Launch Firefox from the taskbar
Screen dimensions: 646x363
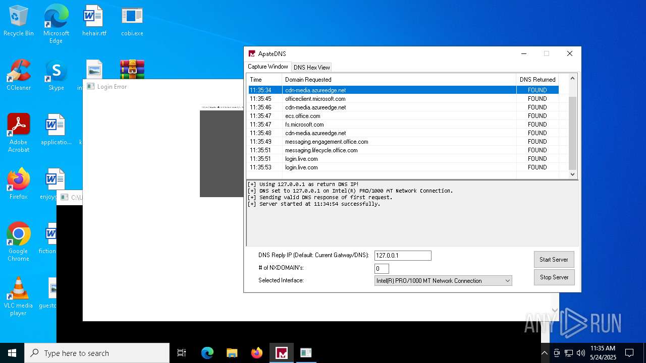pos(256,353)
